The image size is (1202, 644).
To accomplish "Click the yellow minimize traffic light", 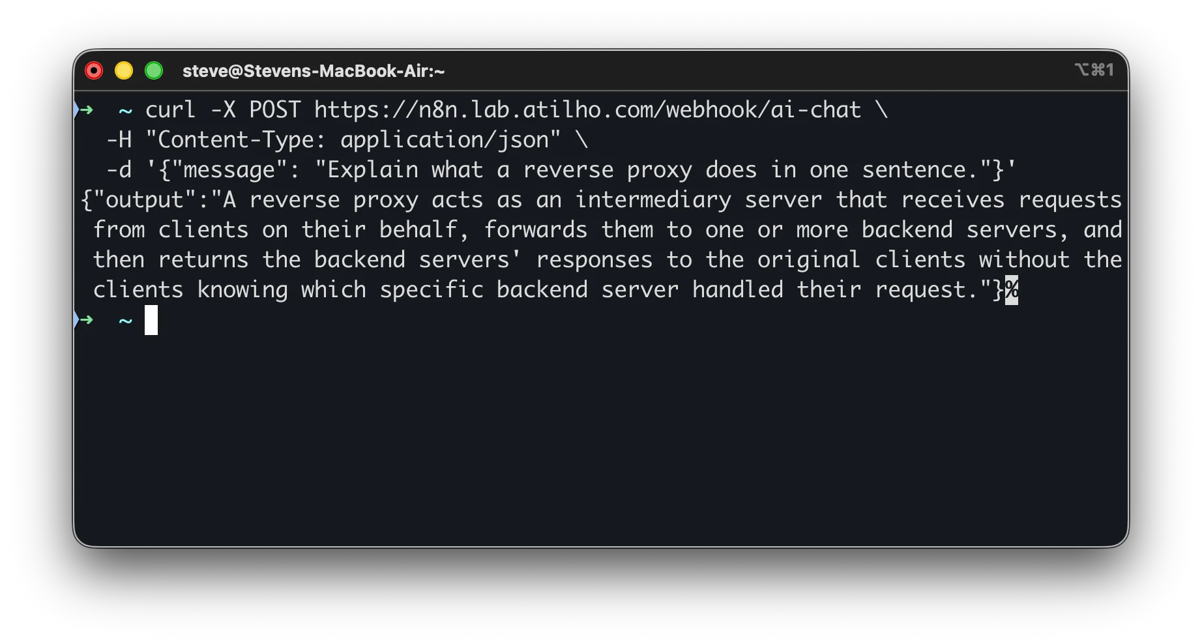I will point(124,70).
